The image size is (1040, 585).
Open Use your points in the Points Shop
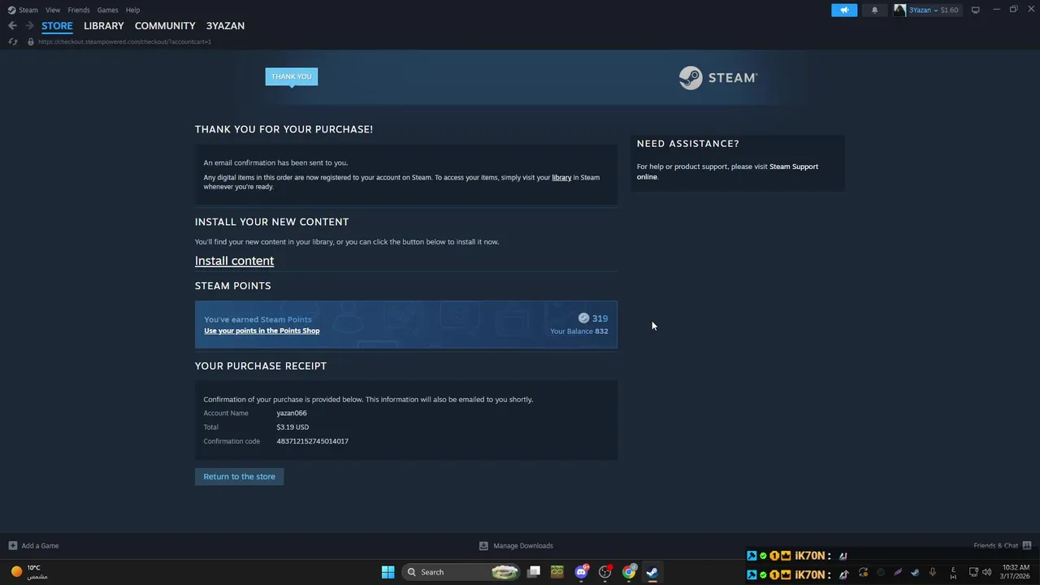coord(262,331)
